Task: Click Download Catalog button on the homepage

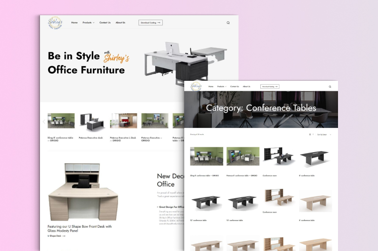Action: click(150, 23)
